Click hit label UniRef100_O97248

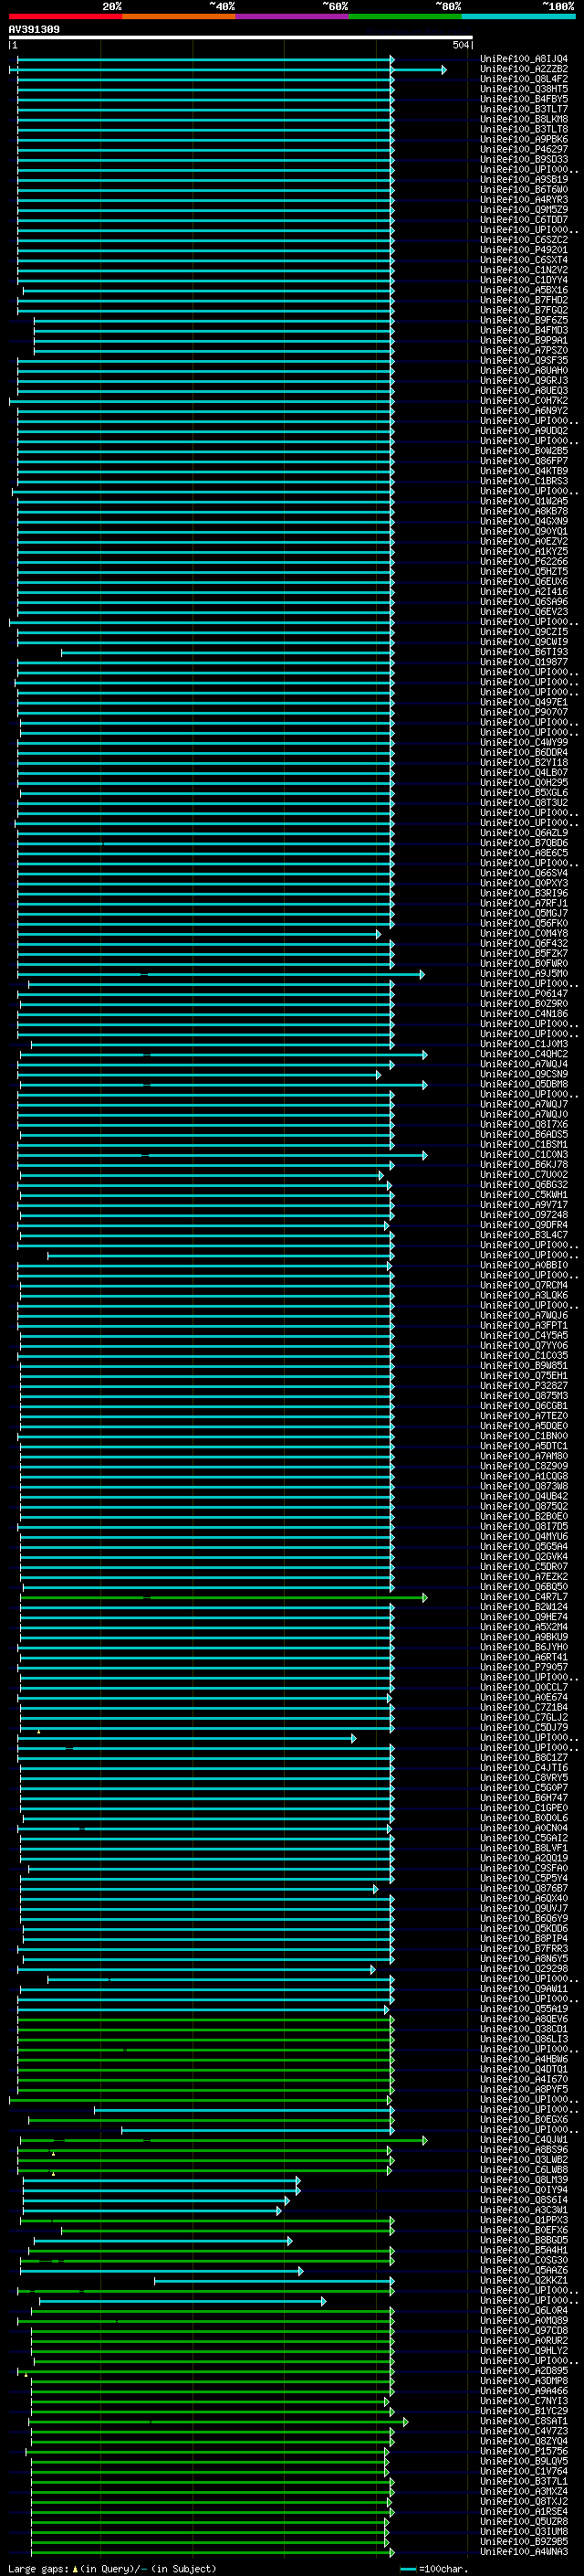pyautogui.click(x=524, y=1215)
